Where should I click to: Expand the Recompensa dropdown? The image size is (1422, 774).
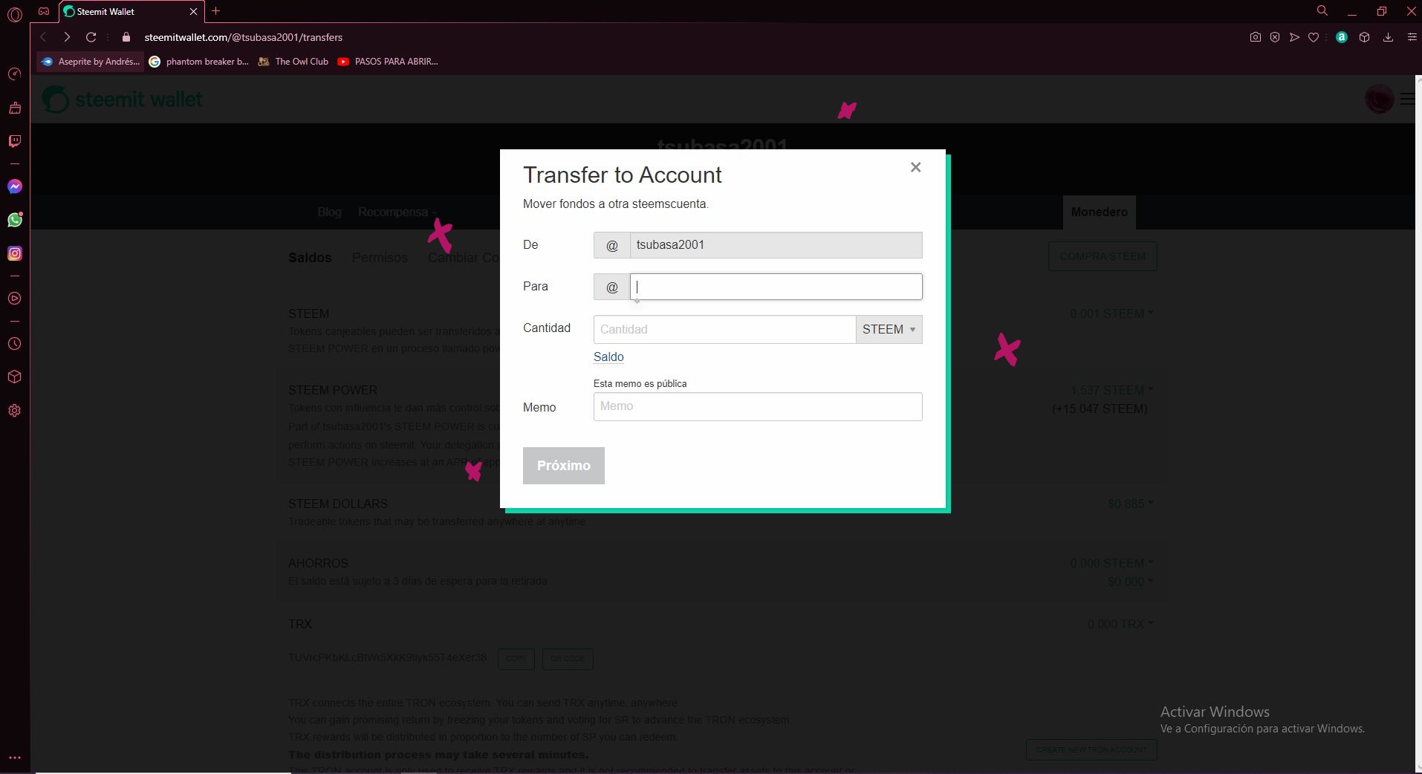(x=397, y=212)
